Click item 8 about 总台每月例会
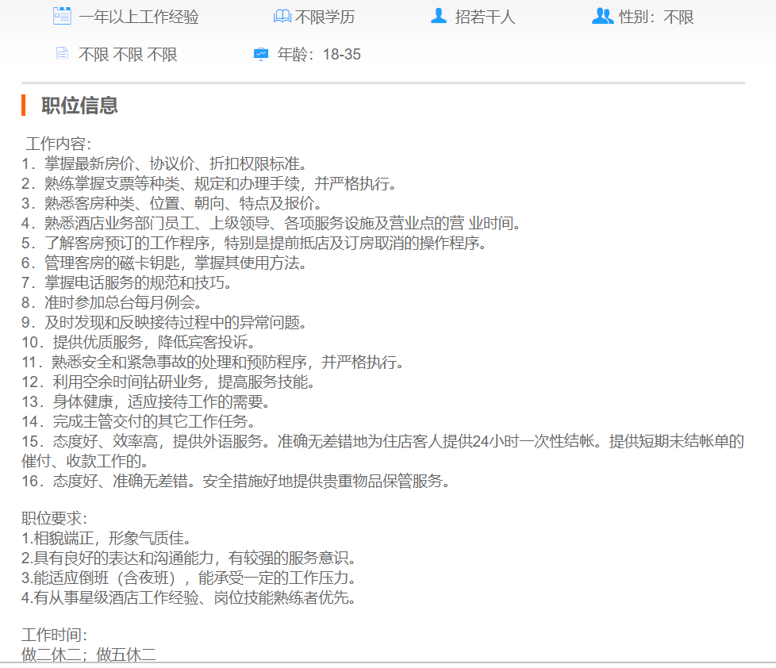The image size is (776, 668). (x=112, y=302)
